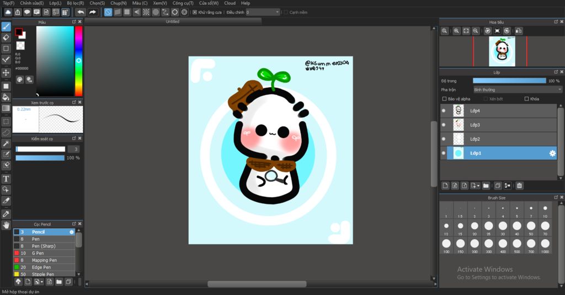Hide layer Lớp2

point(444,139)
